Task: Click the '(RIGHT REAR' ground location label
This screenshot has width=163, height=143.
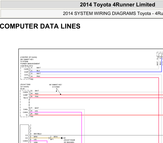Action: click(x=69, y=140)
